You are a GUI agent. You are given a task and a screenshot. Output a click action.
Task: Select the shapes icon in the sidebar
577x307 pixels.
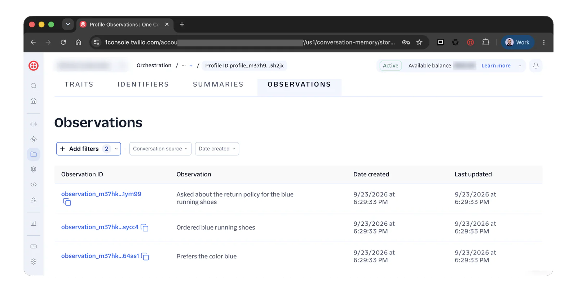click(34, 200)
